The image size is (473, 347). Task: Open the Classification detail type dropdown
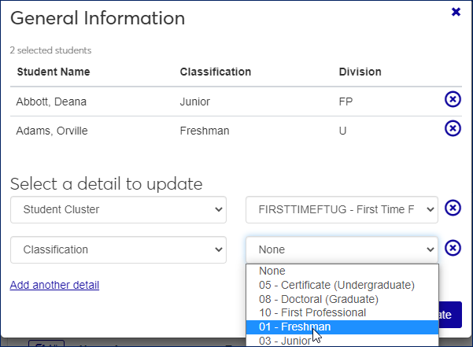pos(118,249)
